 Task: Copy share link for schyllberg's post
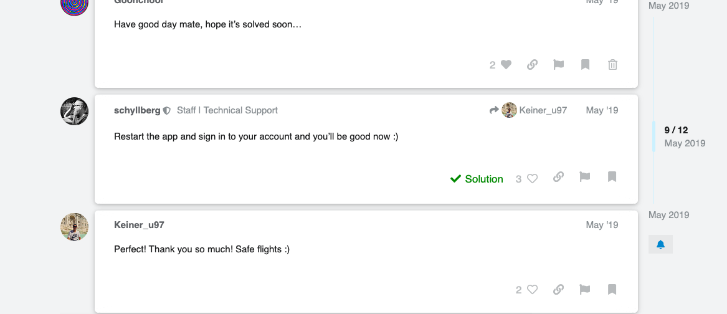559,177
